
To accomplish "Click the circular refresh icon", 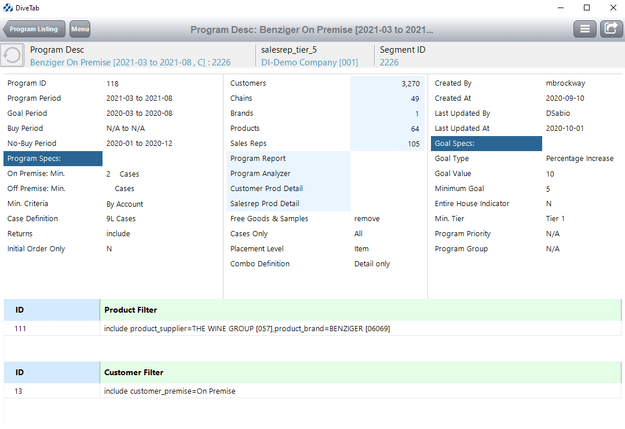I will [x=12, y=55].
